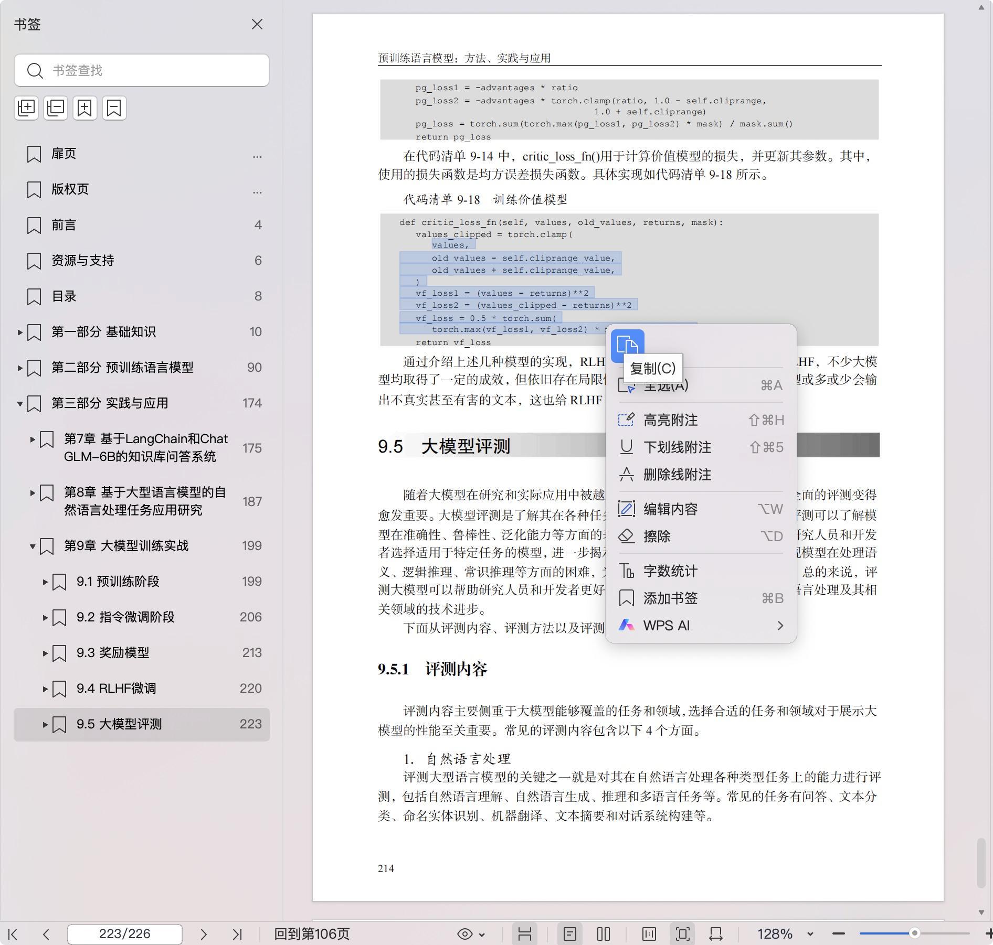Image resolution: width=993 pixels, height=945 pixels.
Task: Collapse the 第9章 大模型训练实战 bookmark
Action: (33, 546)
